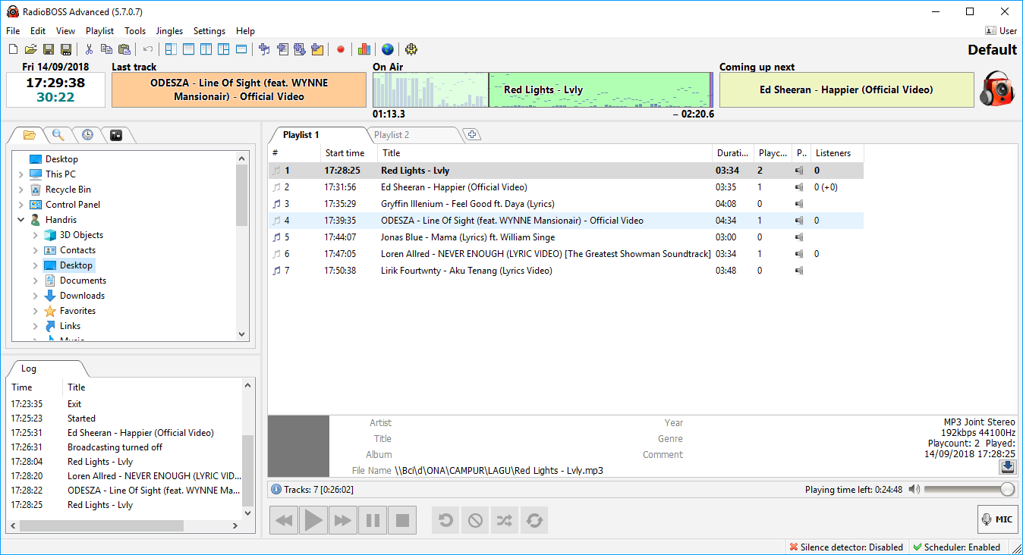This screenshot has width=1023, height=555.
Task: Collapse the Handris tree node
Action: tap(20, 220)
